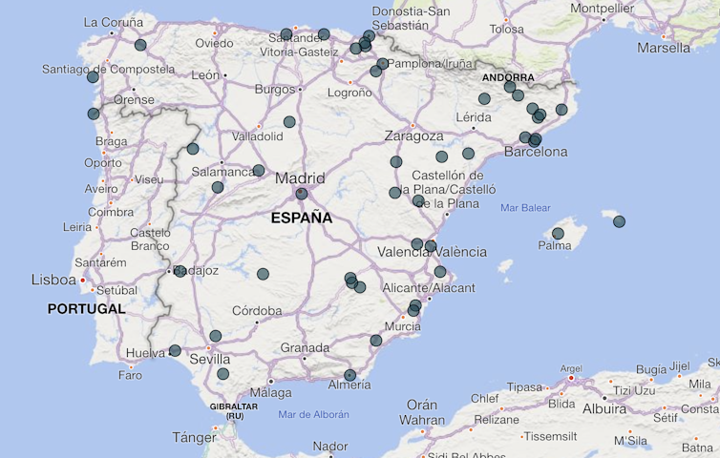Click the marker above the Lérida label
The image size is (720, 458).
tap(484, 98)
